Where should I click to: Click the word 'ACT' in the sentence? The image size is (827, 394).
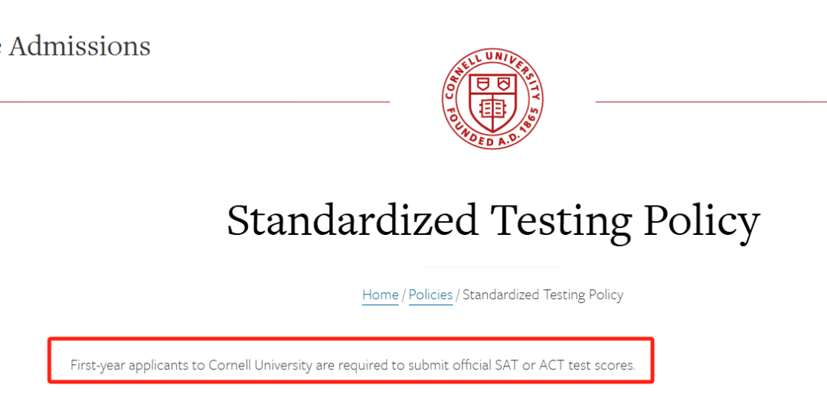click(x=551, y=364)
